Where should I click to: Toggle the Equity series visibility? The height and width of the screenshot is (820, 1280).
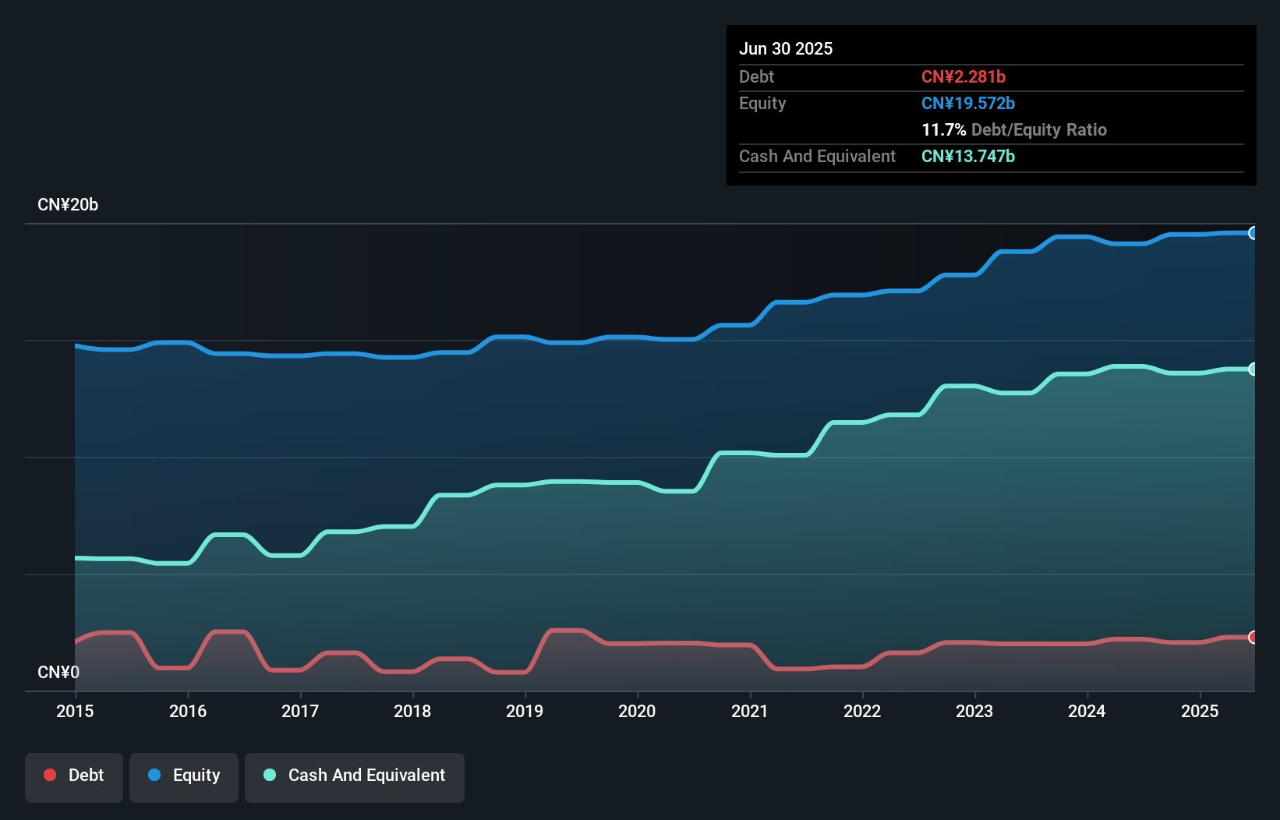[x=184, y=776]
